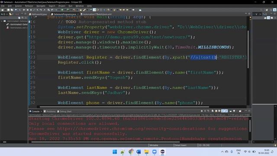Open the Window menu
Screen dimensions: 277x156
point(80,6)
